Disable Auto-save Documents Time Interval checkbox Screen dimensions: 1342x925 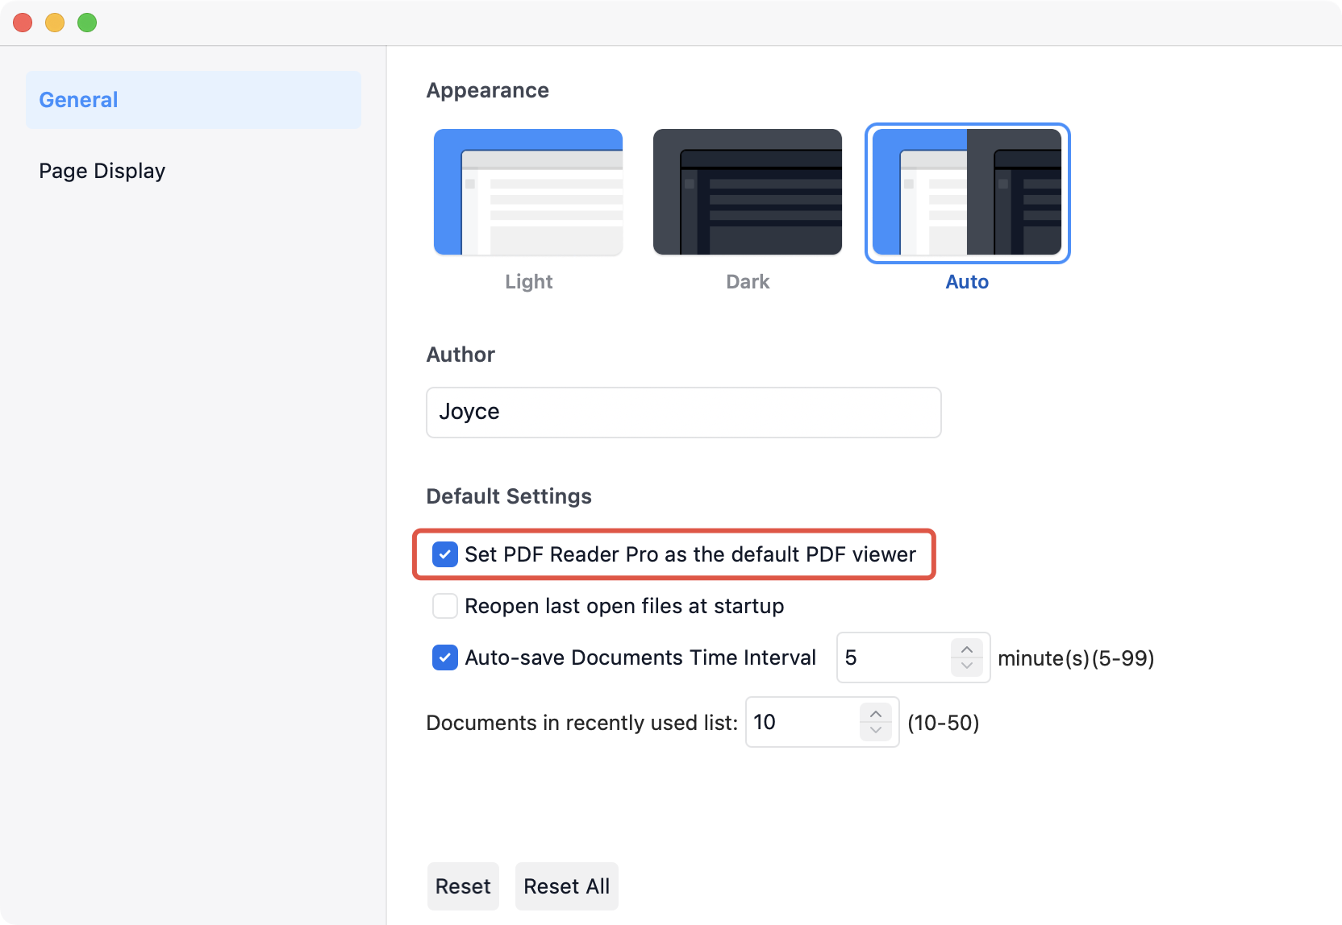tap(445, 657)
